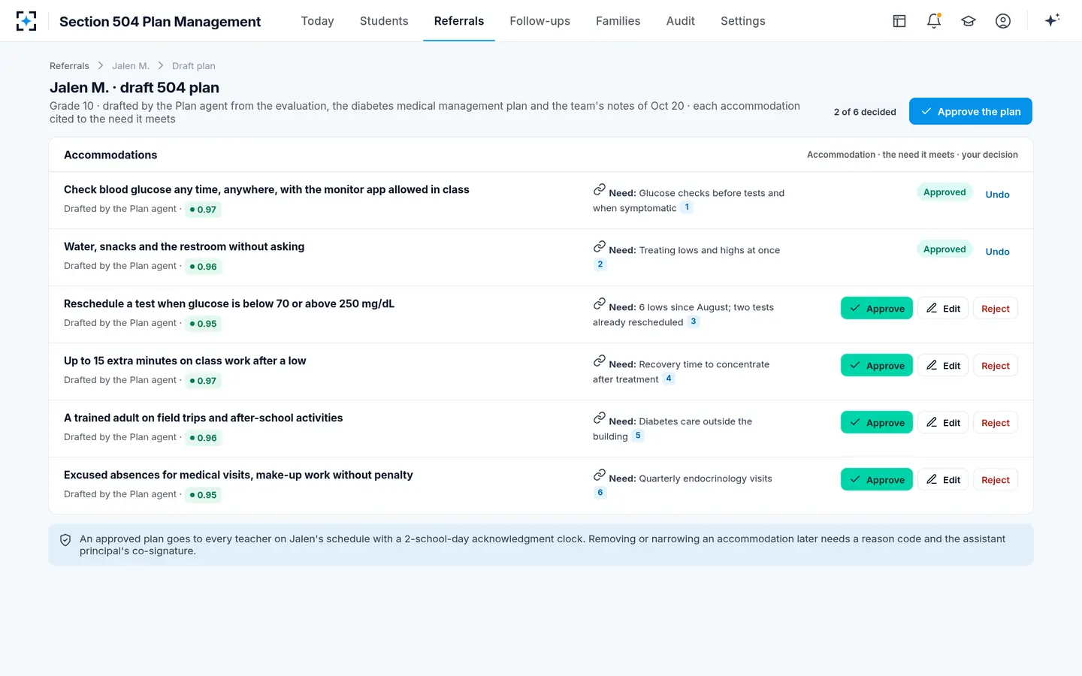Edit the reschedule a test accommodation
The width and height of the screenshot is (1082, 676).
(943, 309)
